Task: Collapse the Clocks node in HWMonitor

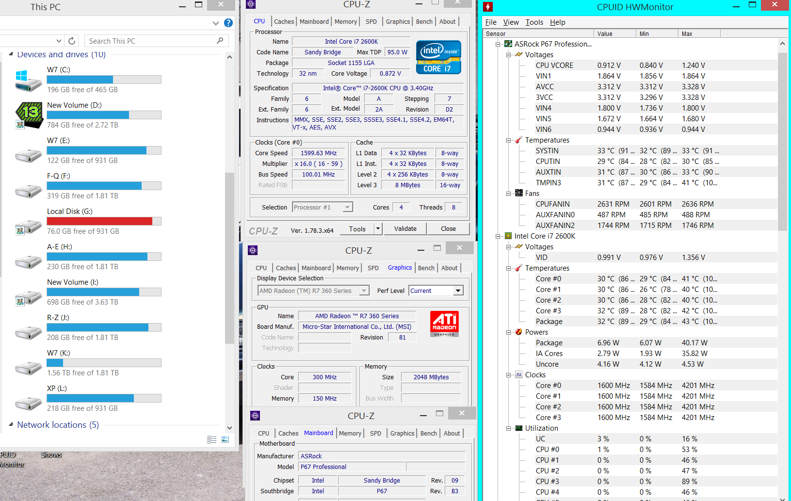Action: click(508, 375)
